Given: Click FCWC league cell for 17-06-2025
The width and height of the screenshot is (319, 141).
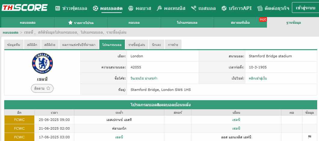Looking at the screenshot, I should pyautogui.click(x=19, y=137).
